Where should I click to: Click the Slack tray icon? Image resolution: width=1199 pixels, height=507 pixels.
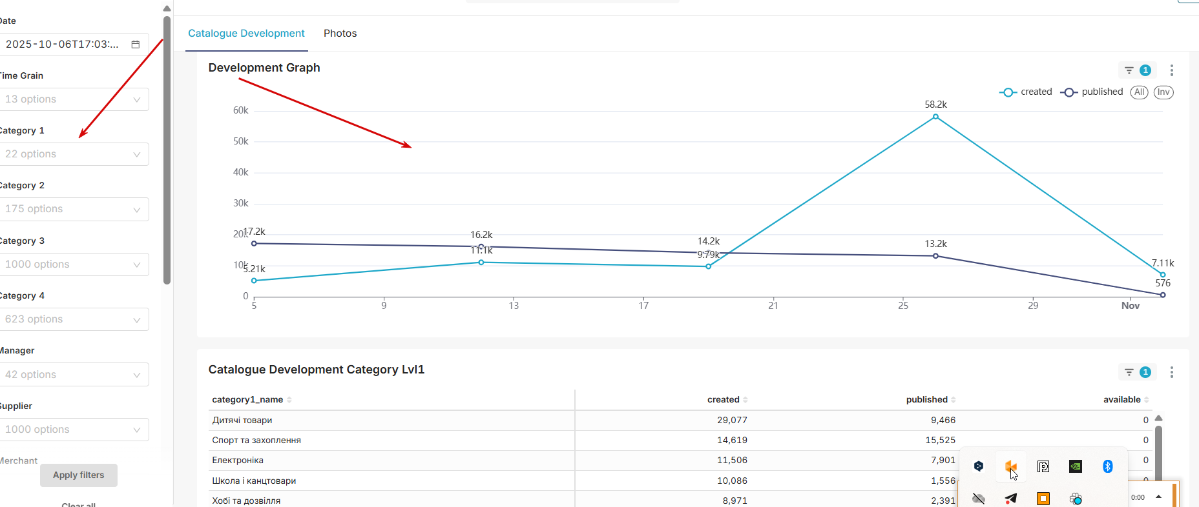point(1075,499)
